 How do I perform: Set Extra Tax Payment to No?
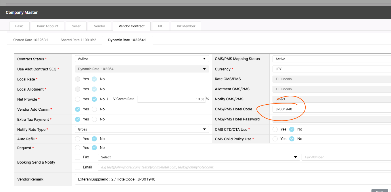pyautogui.click(x=94, y=119)
